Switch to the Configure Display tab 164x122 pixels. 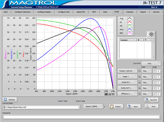click(44, 12)
